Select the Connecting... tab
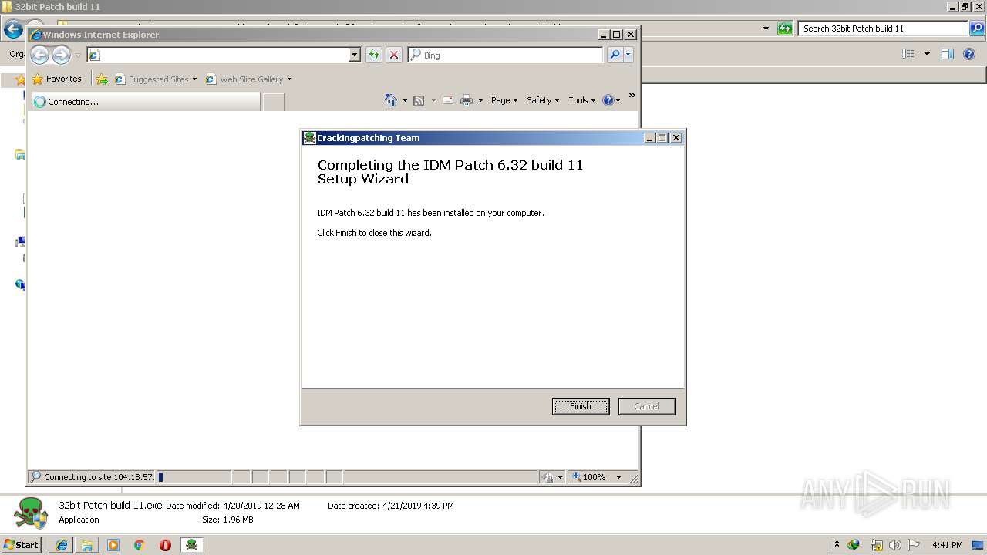 145,102
